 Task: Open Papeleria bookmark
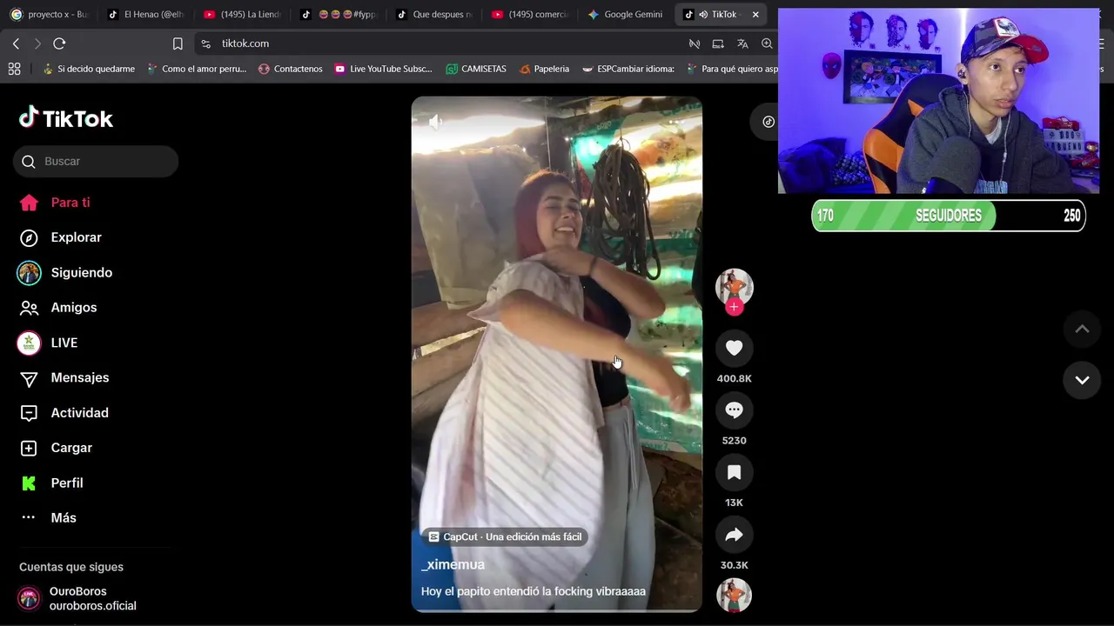544,69
